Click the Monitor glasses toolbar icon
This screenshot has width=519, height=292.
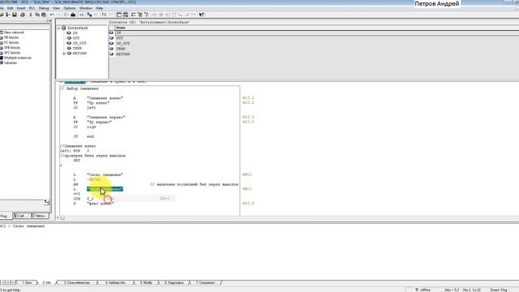(96, 15)
